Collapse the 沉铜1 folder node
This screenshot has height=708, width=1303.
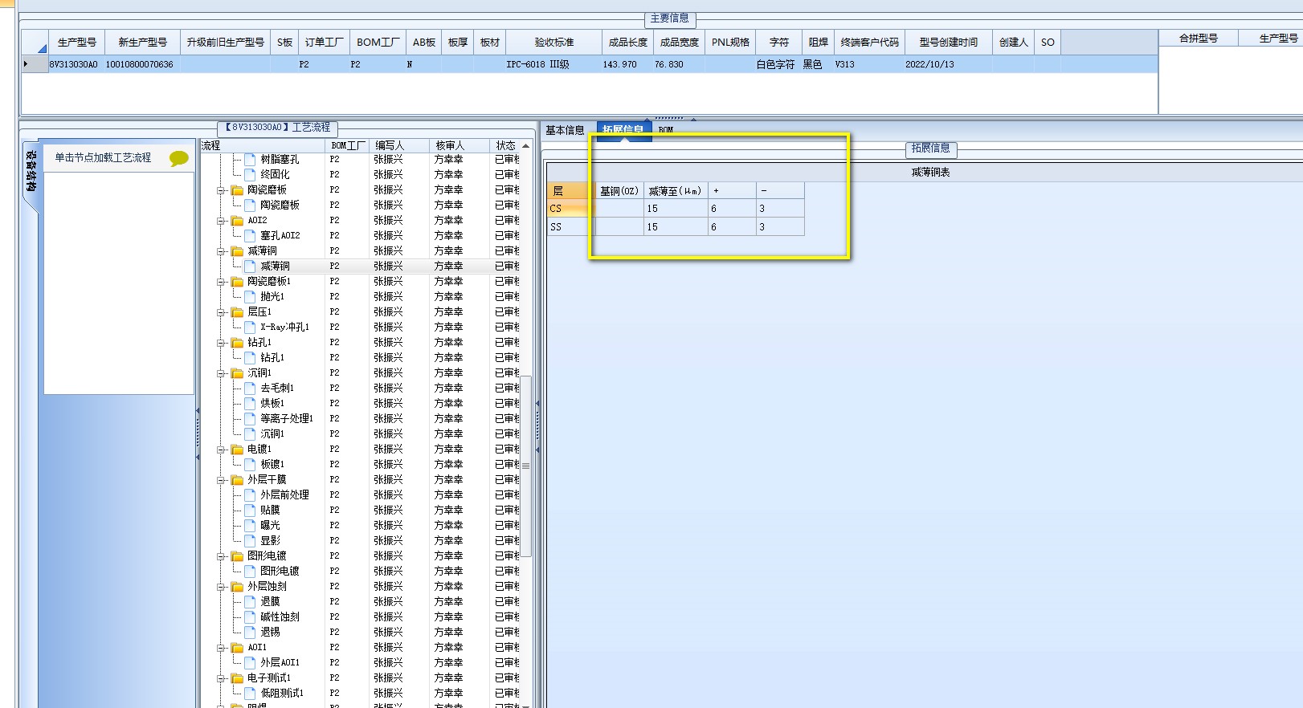point(220,373)
